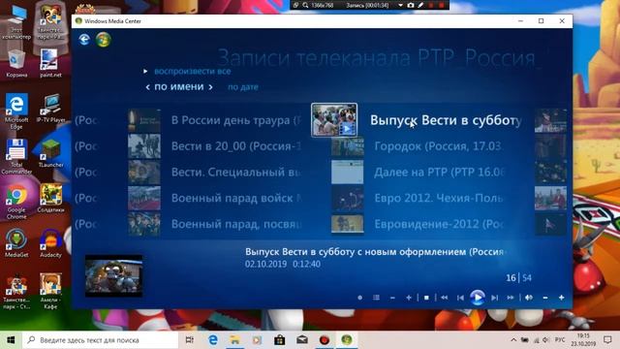The image size is (620, 349).
Task: Open MediaGet desktop icon
Action: tap(16, 243)
